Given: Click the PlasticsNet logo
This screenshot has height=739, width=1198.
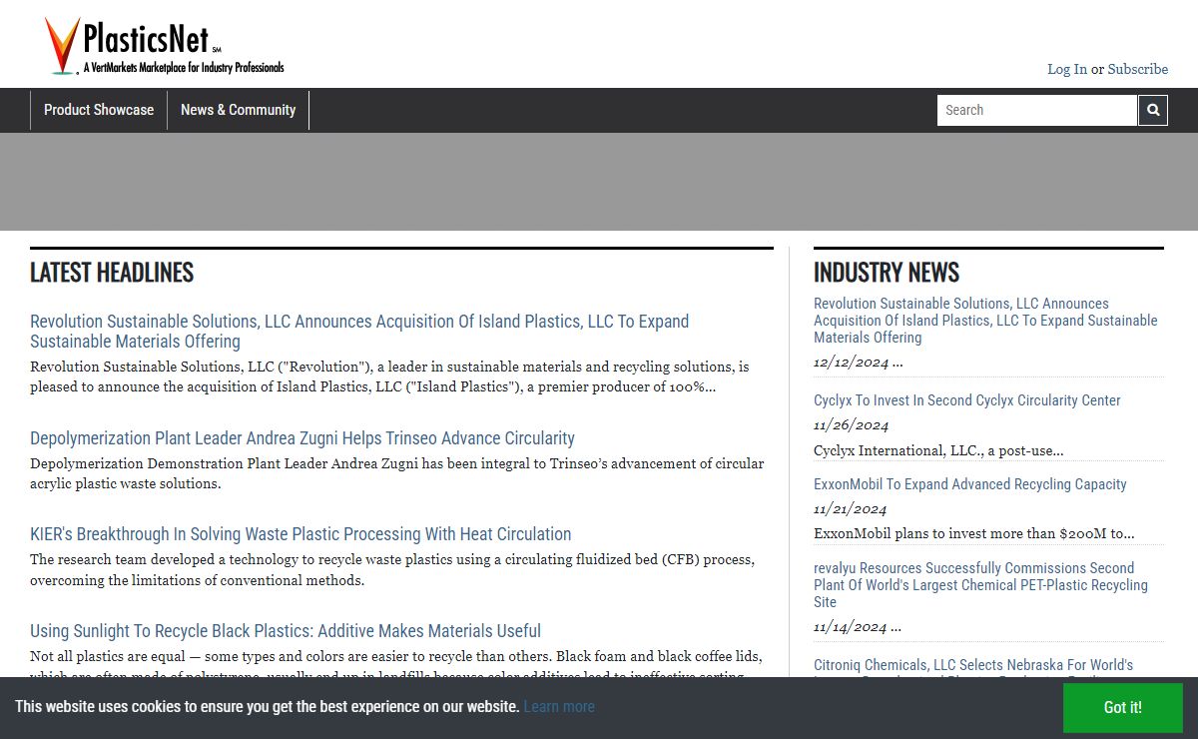Looking at the screenshot, I should [x=165, y=46].
